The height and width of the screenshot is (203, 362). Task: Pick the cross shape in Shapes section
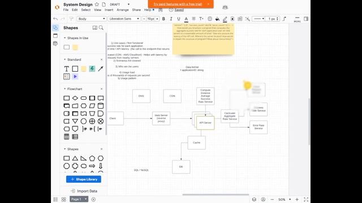coord(75,166)
